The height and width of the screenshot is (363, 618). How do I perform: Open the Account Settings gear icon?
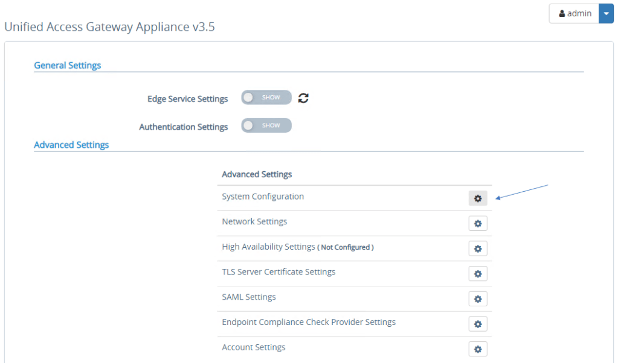point(477,349)
